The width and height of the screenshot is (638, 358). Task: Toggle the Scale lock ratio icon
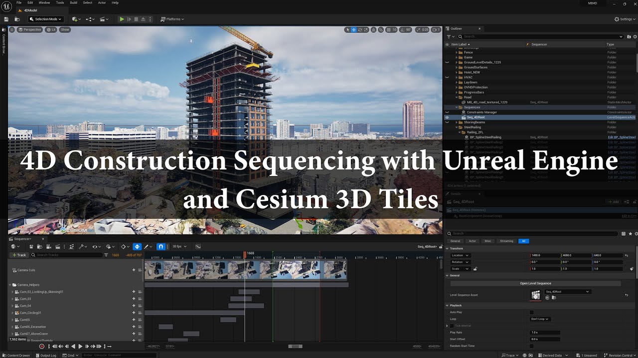(475, 269)
